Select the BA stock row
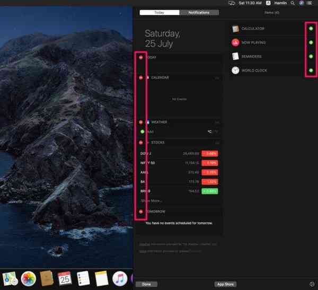 click(179, 182)
